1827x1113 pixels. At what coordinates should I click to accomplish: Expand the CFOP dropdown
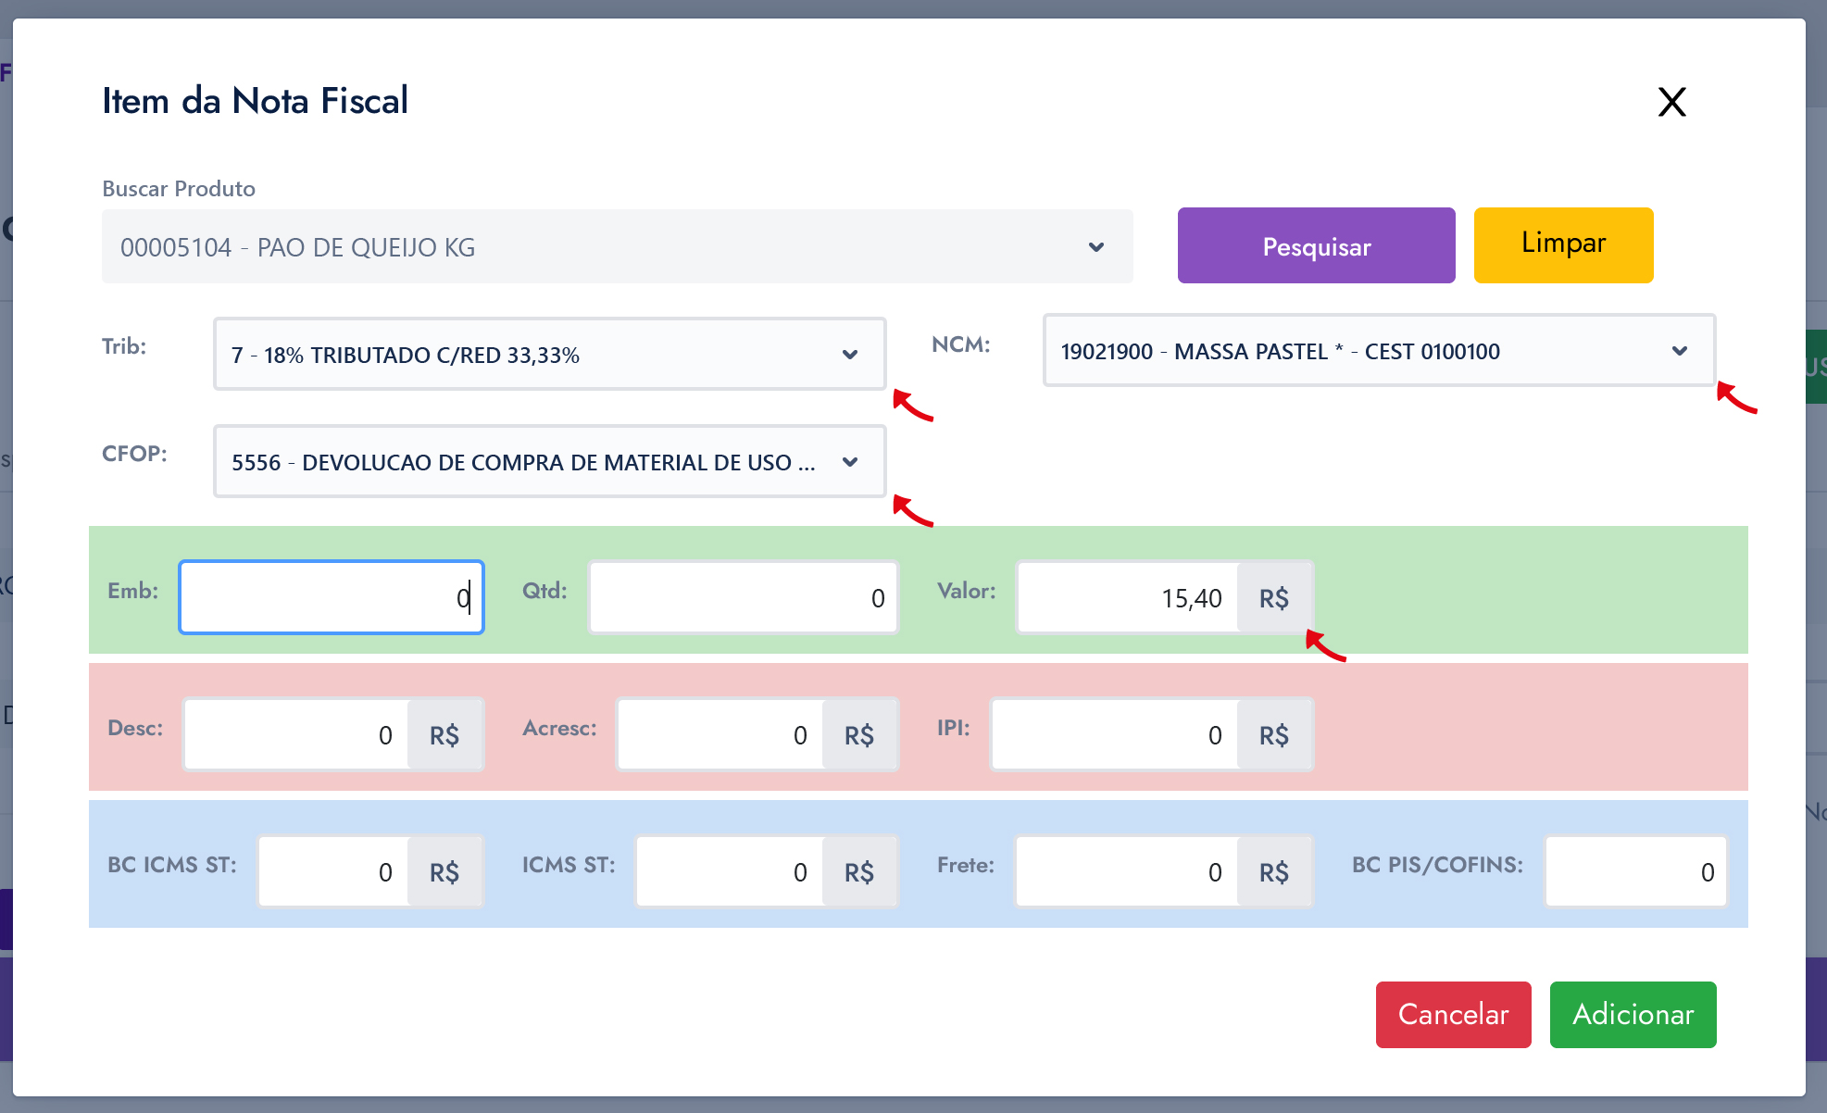[x=549, y=462]
